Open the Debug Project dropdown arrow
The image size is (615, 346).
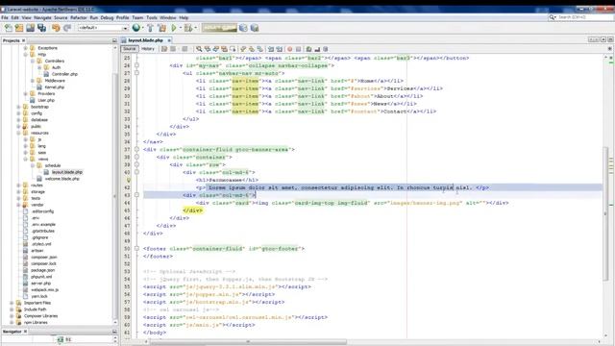(195, 28)
